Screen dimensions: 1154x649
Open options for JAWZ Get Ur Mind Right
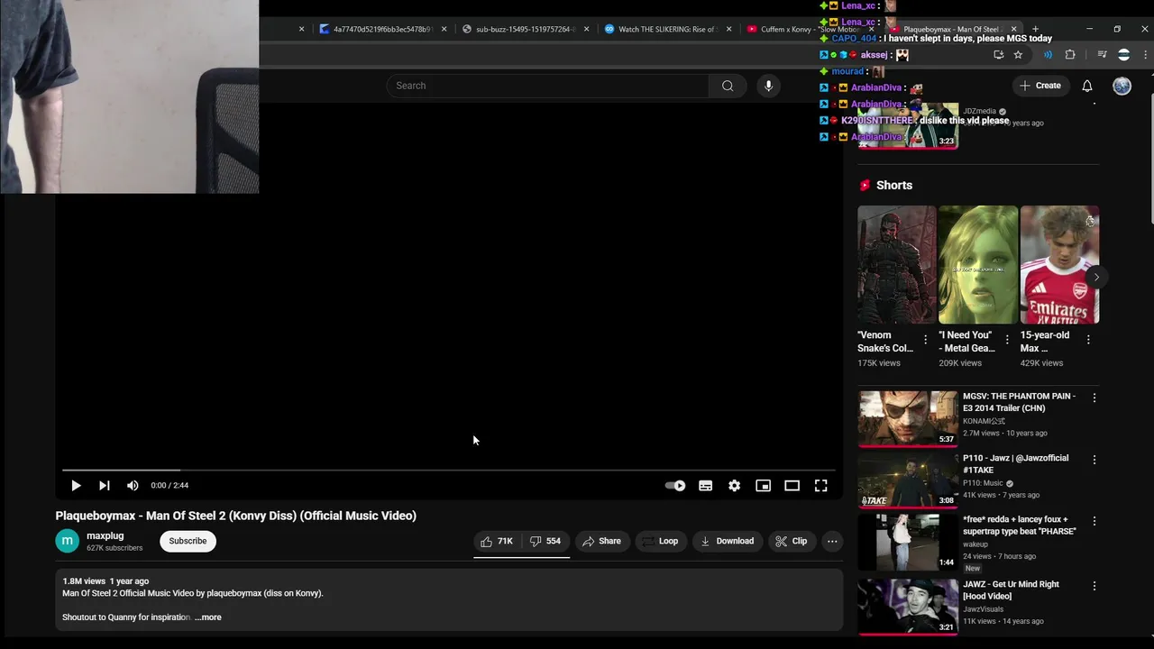[1094, 586]
